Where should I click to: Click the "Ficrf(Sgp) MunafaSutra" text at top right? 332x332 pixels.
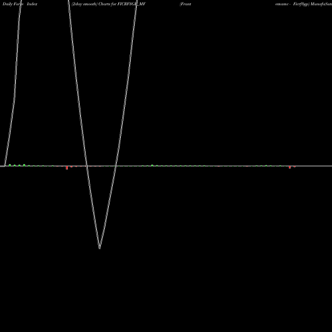point(312,4)
